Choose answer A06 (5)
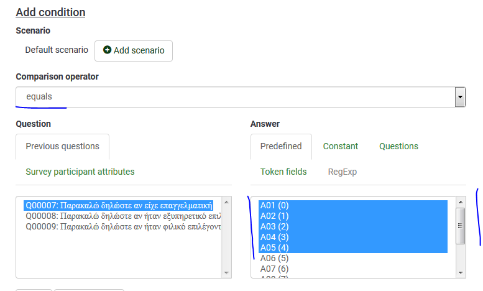483x291 pixels. point(274,258)
